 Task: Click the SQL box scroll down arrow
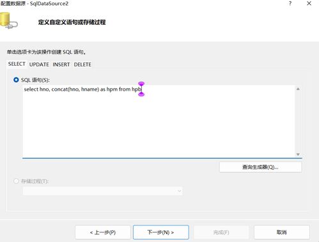click(x=298, y=155)
